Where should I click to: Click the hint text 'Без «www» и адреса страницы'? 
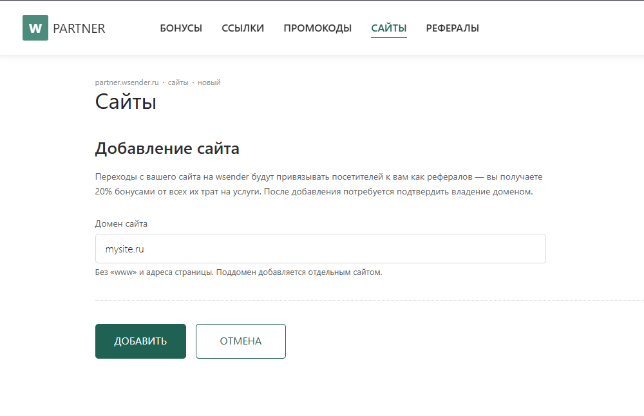point(154,272)
